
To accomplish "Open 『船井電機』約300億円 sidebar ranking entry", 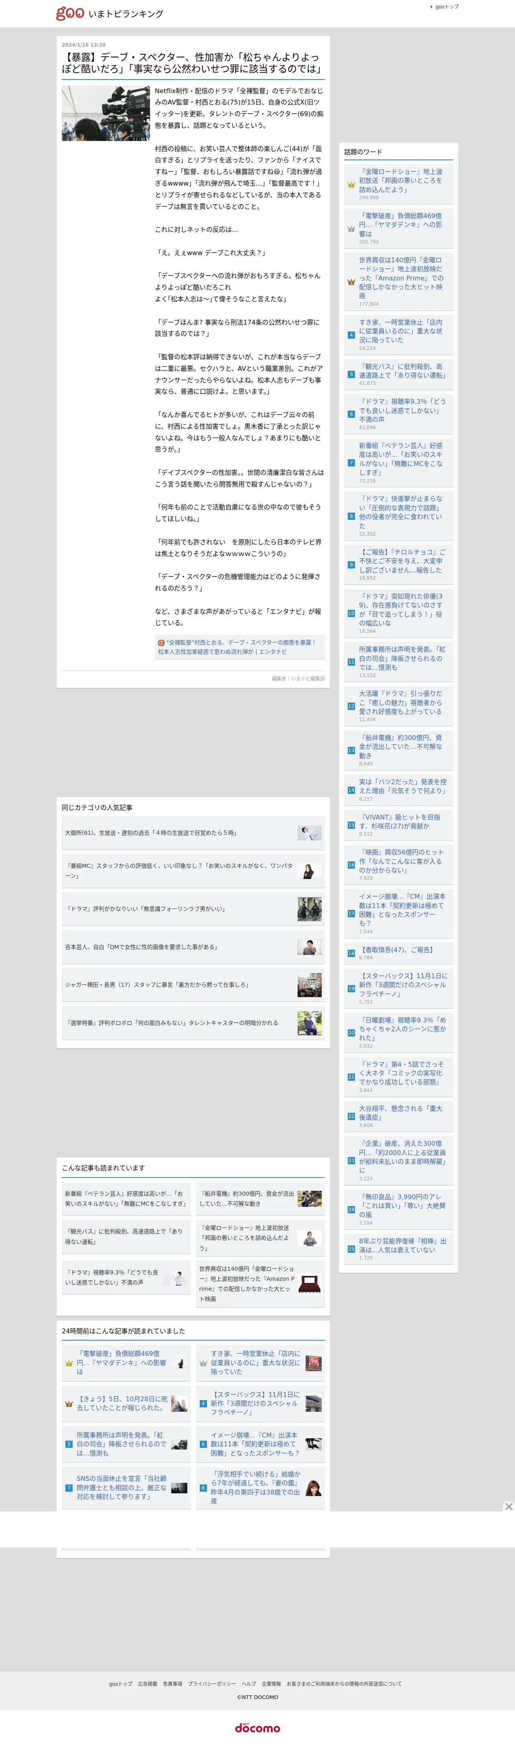I will pyautogui.click(x=401, y=746).
